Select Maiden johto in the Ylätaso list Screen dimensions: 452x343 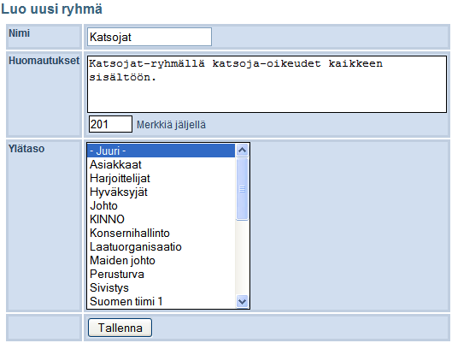pos(161,261)
